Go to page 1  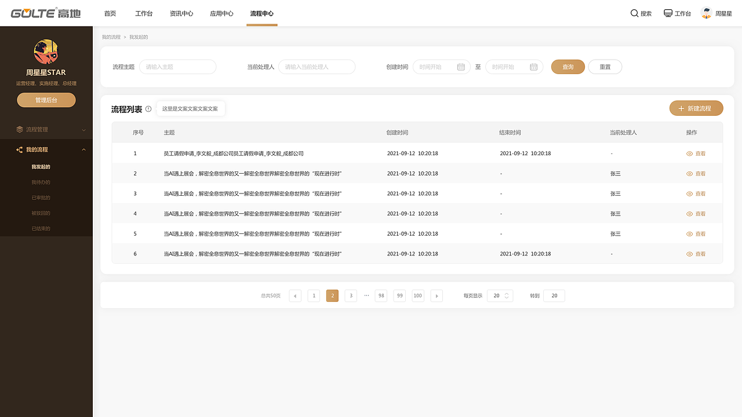314,296
